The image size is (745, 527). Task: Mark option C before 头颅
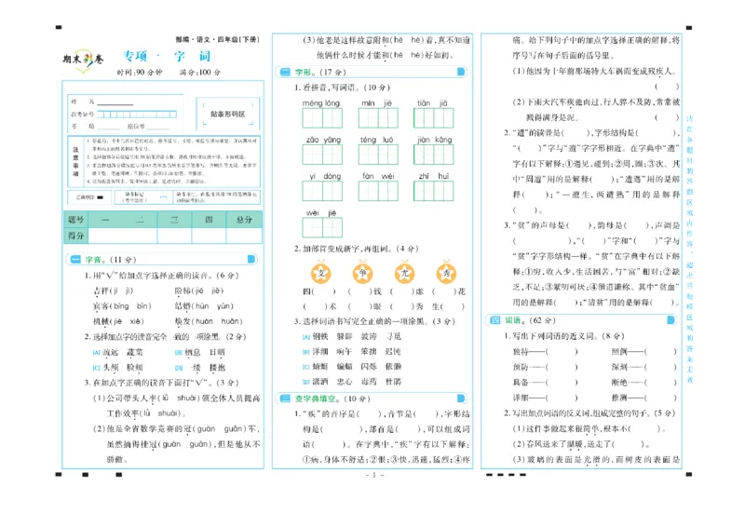(96, 368)
